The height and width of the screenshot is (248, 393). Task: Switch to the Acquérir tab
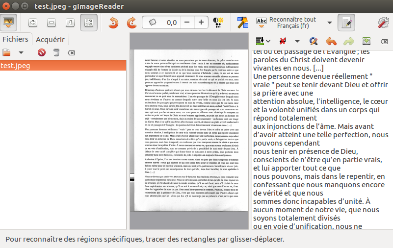coord(50,40)
